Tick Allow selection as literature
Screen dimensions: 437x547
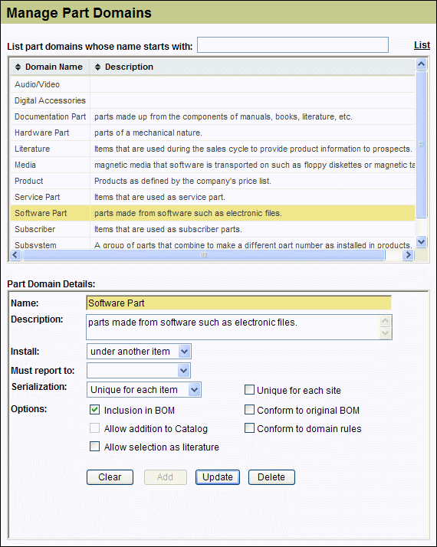[x=94, y=447]
